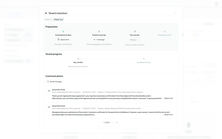
Task: Go to the next page of communications
Action: coord(117,122)
